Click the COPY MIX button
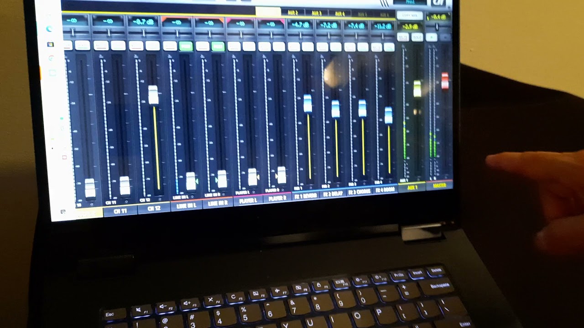 (409, 15)
